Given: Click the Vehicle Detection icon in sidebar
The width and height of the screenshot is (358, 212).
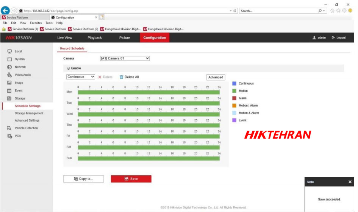Looking at the screenshot, I should point(9,128).
